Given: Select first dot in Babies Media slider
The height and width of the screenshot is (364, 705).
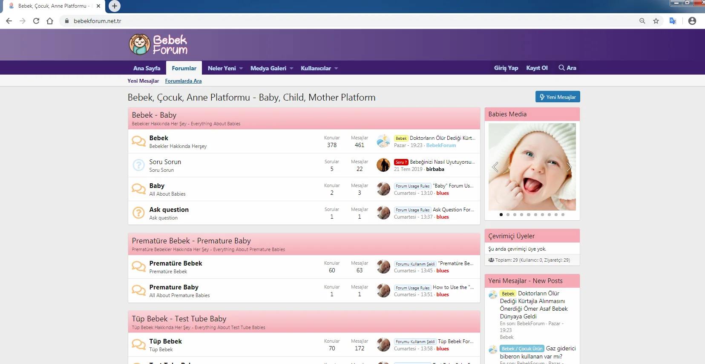Looking at the screenshot, I should (x=501, y=215).
